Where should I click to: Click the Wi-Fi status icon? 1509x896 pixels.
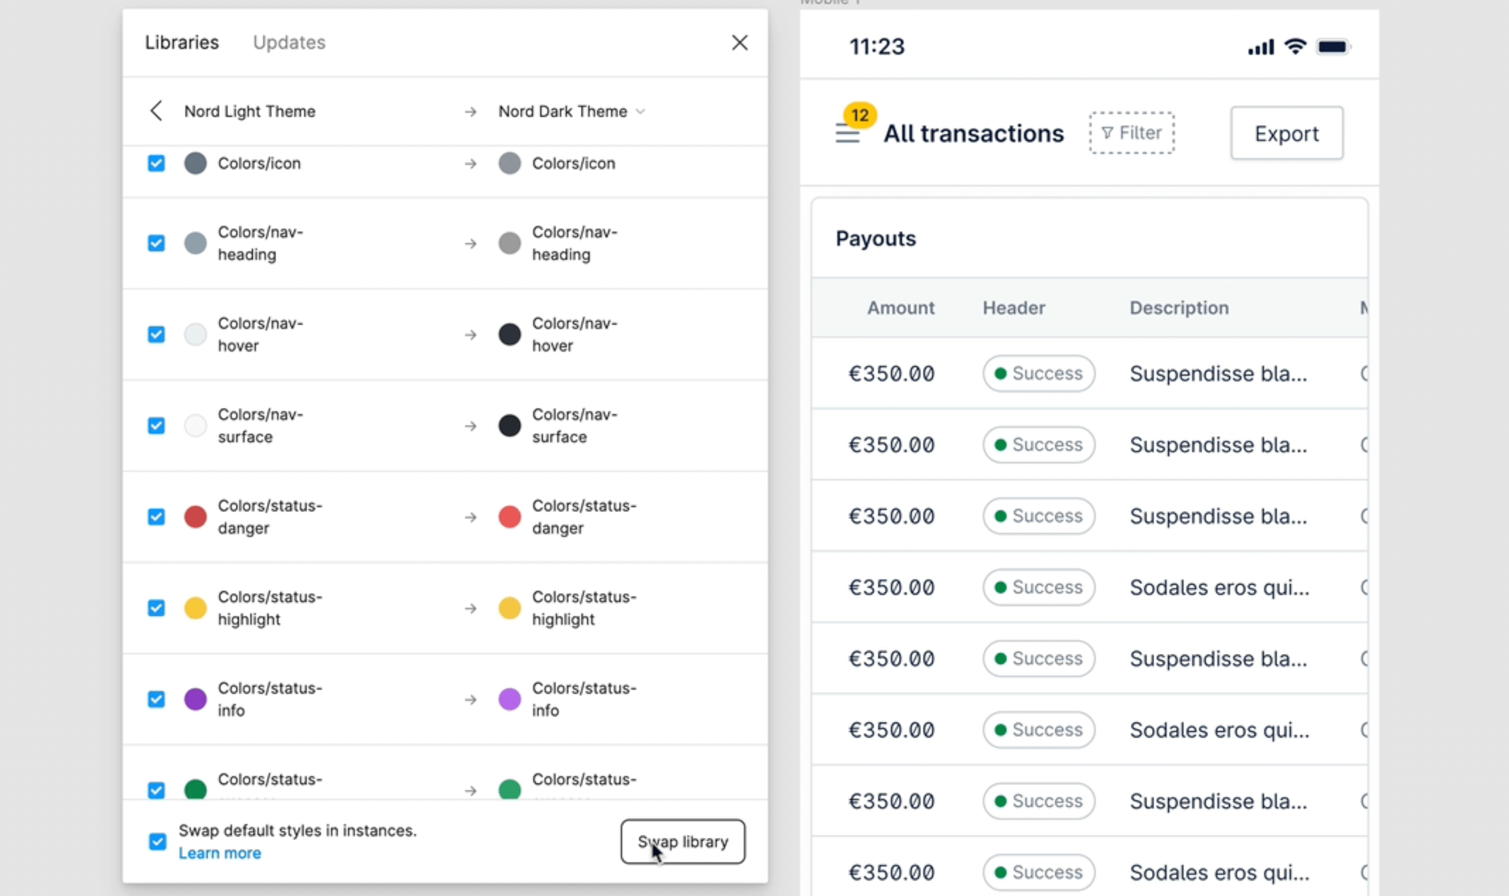pos(1295,47)
